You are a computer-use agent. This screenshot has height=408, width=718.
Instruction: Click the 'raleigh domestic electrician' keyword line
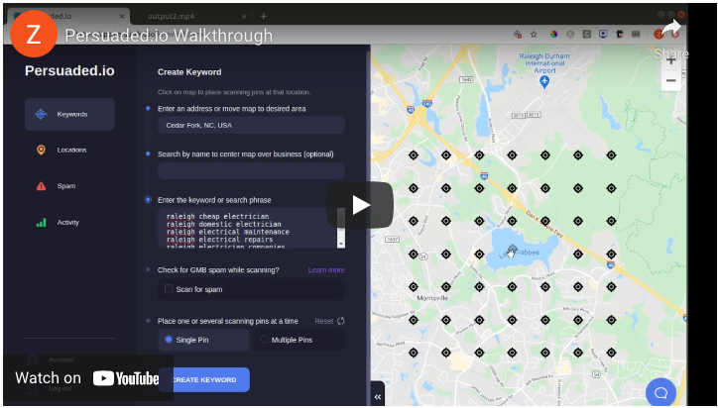point(223,224)
